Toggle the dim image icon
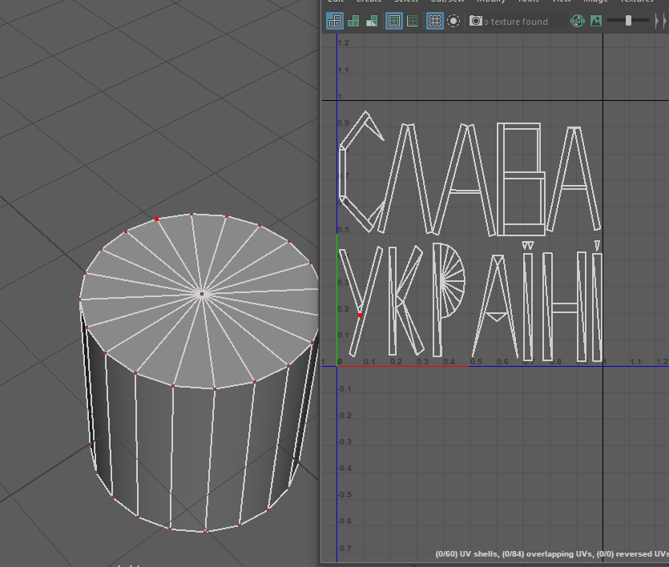Screen dimensions: 669x567 pos(596,21)
